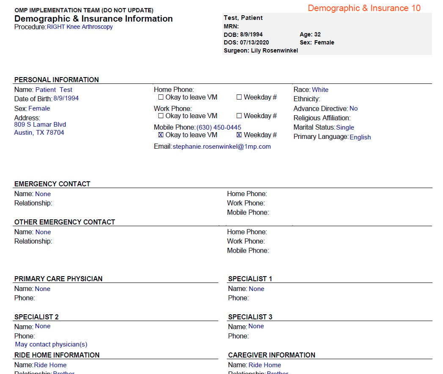The height and width of the screenshot is (374, 443).
Task: Uncheck Mobile Phone 'Okay to leave VM' box
Action: click(161, 135)
